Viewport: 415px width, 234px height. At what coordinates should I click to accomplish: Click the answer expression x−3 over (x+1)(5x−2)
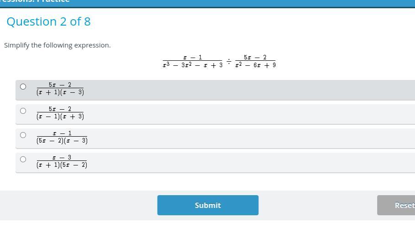tap(62, 161)
